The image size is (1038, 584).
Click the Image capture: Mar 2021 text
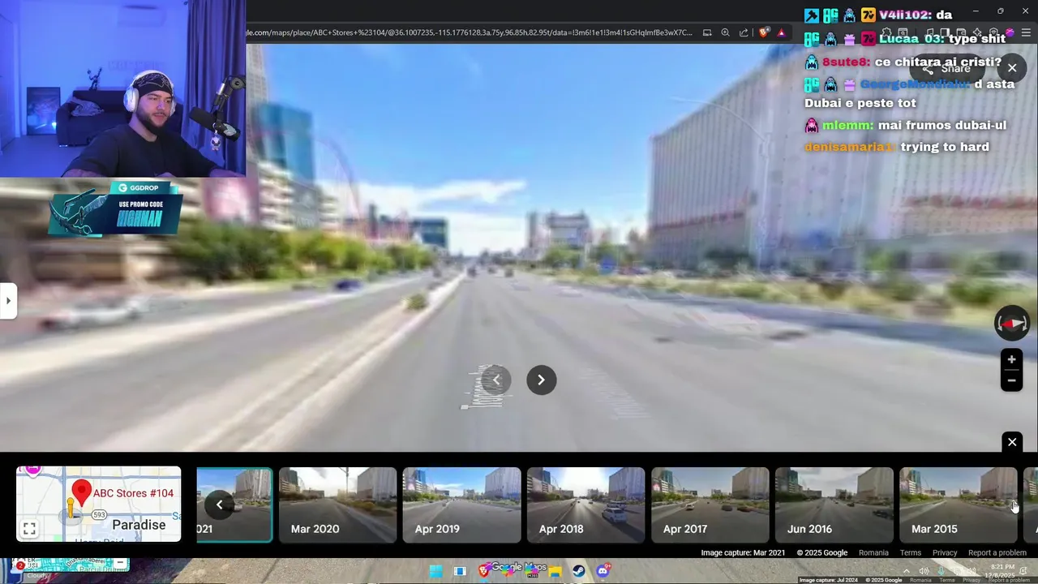(743, 552)
